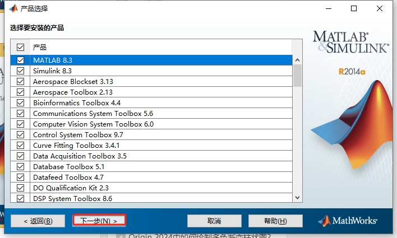
Task: Maximize the 产品选择 installer window
Action: 354,8
